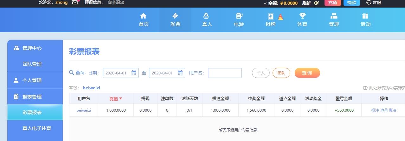Select the 个人 filter toggle
This screenshot has height=141, width=405.
261,73
